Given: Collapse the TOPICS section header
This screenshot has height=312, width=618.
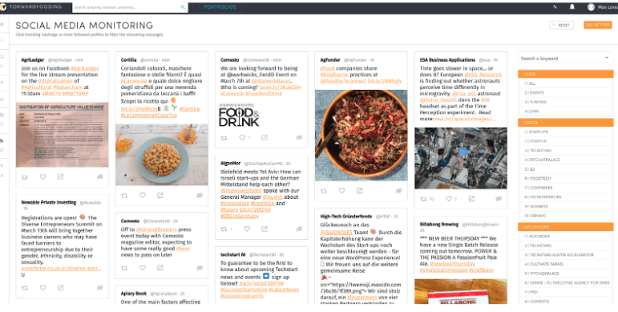Looking at the screenshot, I should pos(566,123).
